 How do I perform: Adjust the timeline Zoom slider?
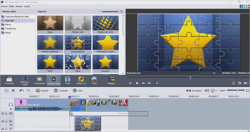coord(238,90)
